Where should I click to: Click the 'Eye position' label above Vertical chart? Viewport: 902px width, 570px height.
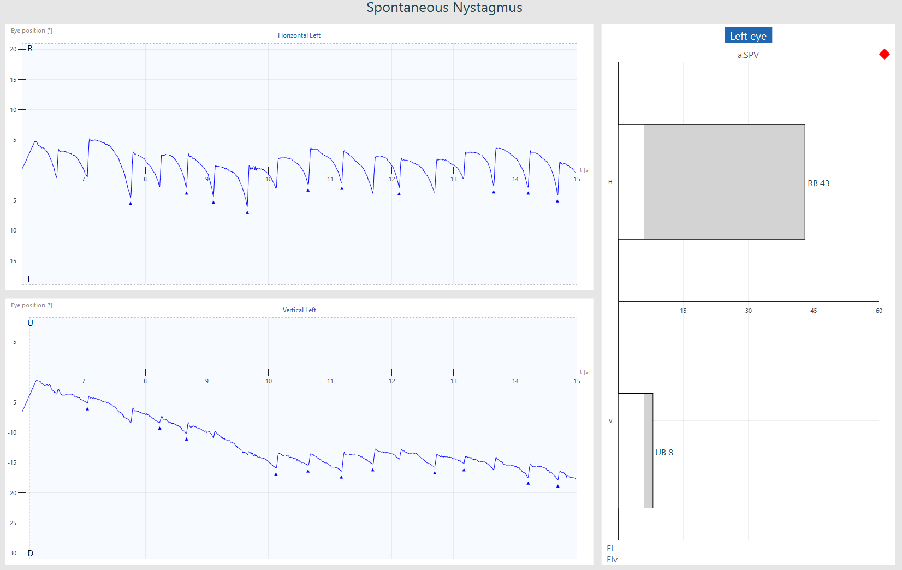pos(32,306)
